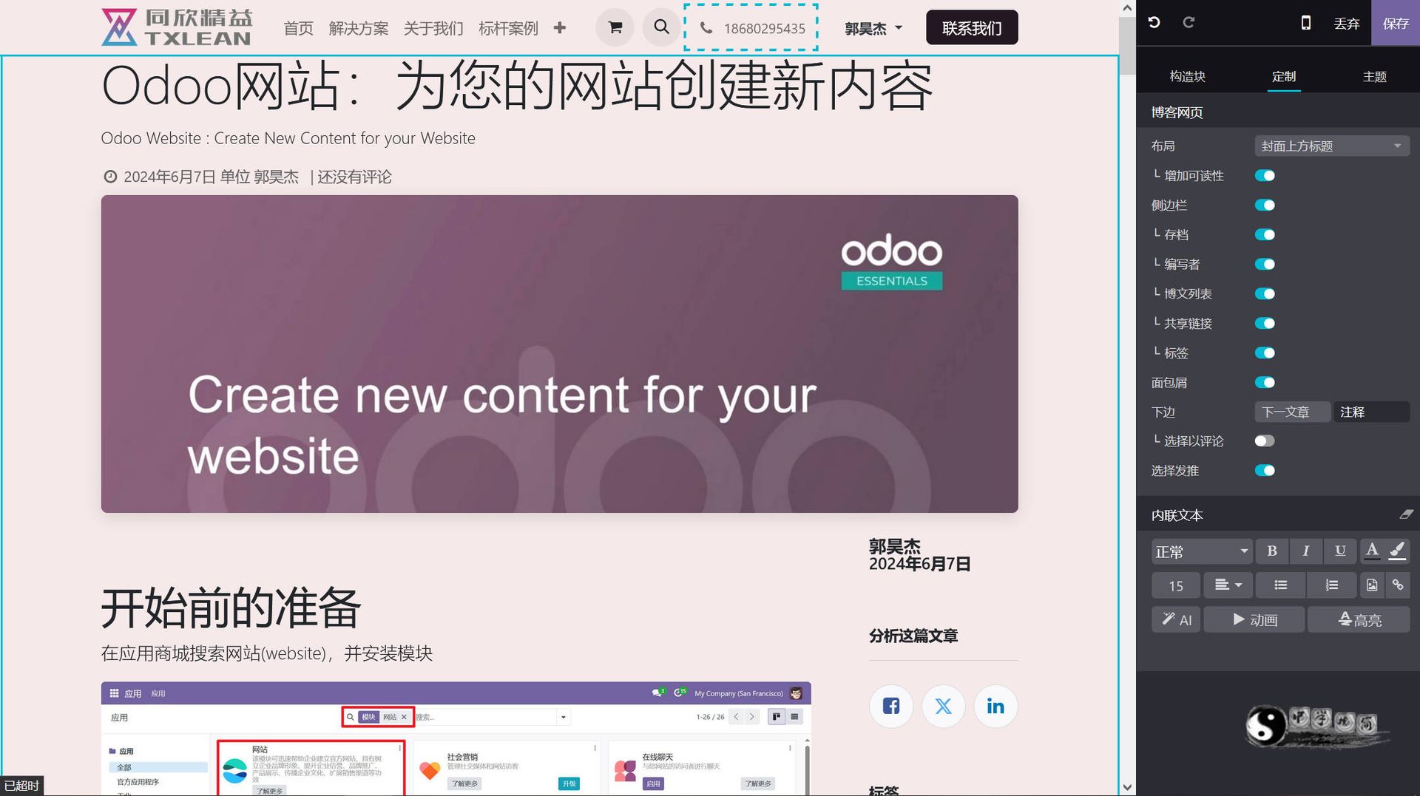Select the 下一文章 bottom option
Screen dimensions: 1420x796
1292,412
